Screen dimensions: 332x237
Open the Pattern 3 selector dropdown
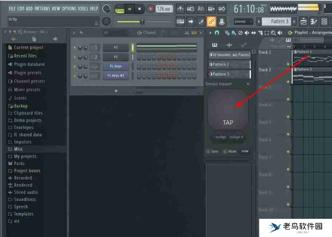(277, 21)
